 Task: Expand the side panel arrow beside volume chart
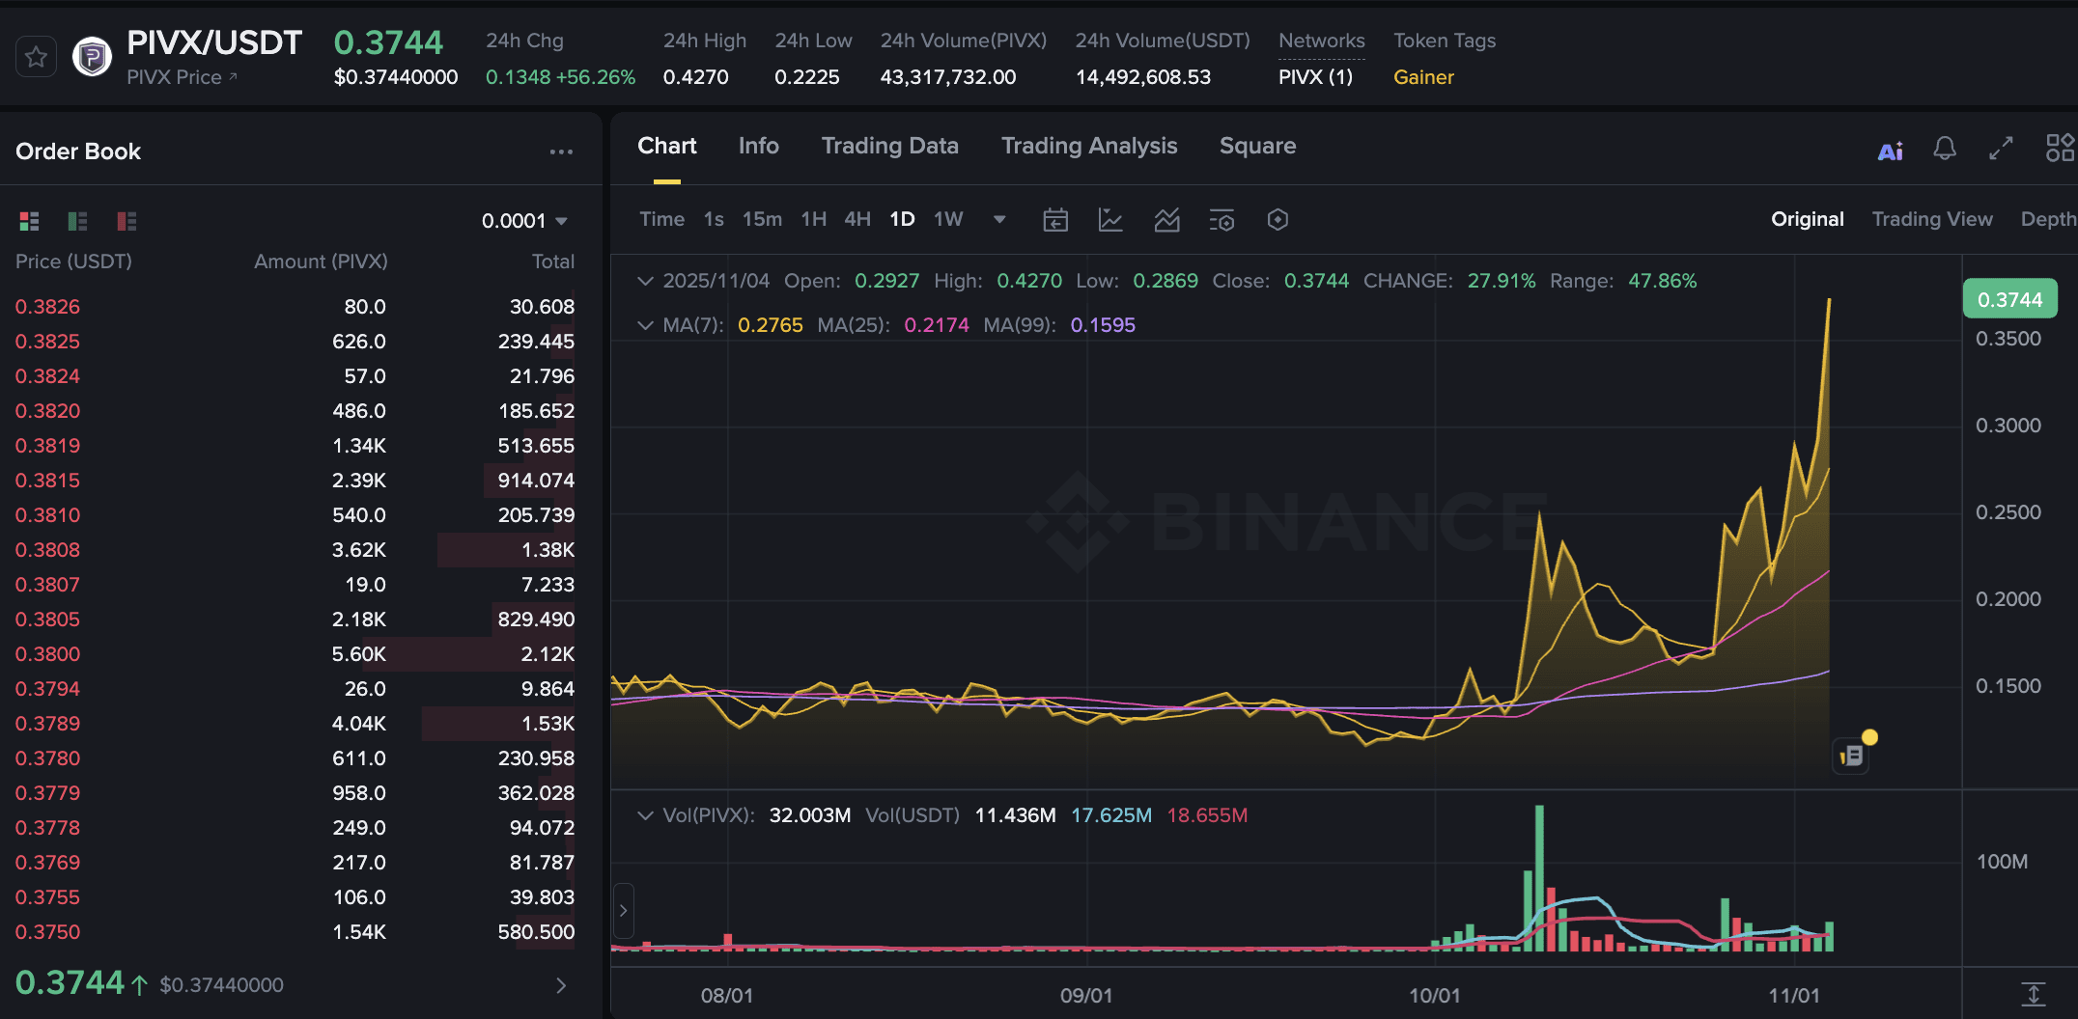click(x=624, y=910)
